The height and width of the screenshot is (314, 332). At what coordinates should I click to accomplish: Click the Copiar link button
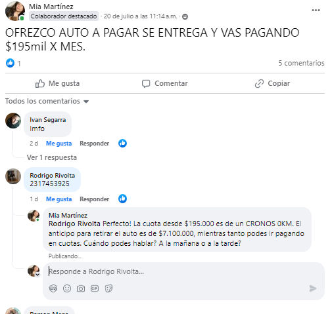click(272, 83)
